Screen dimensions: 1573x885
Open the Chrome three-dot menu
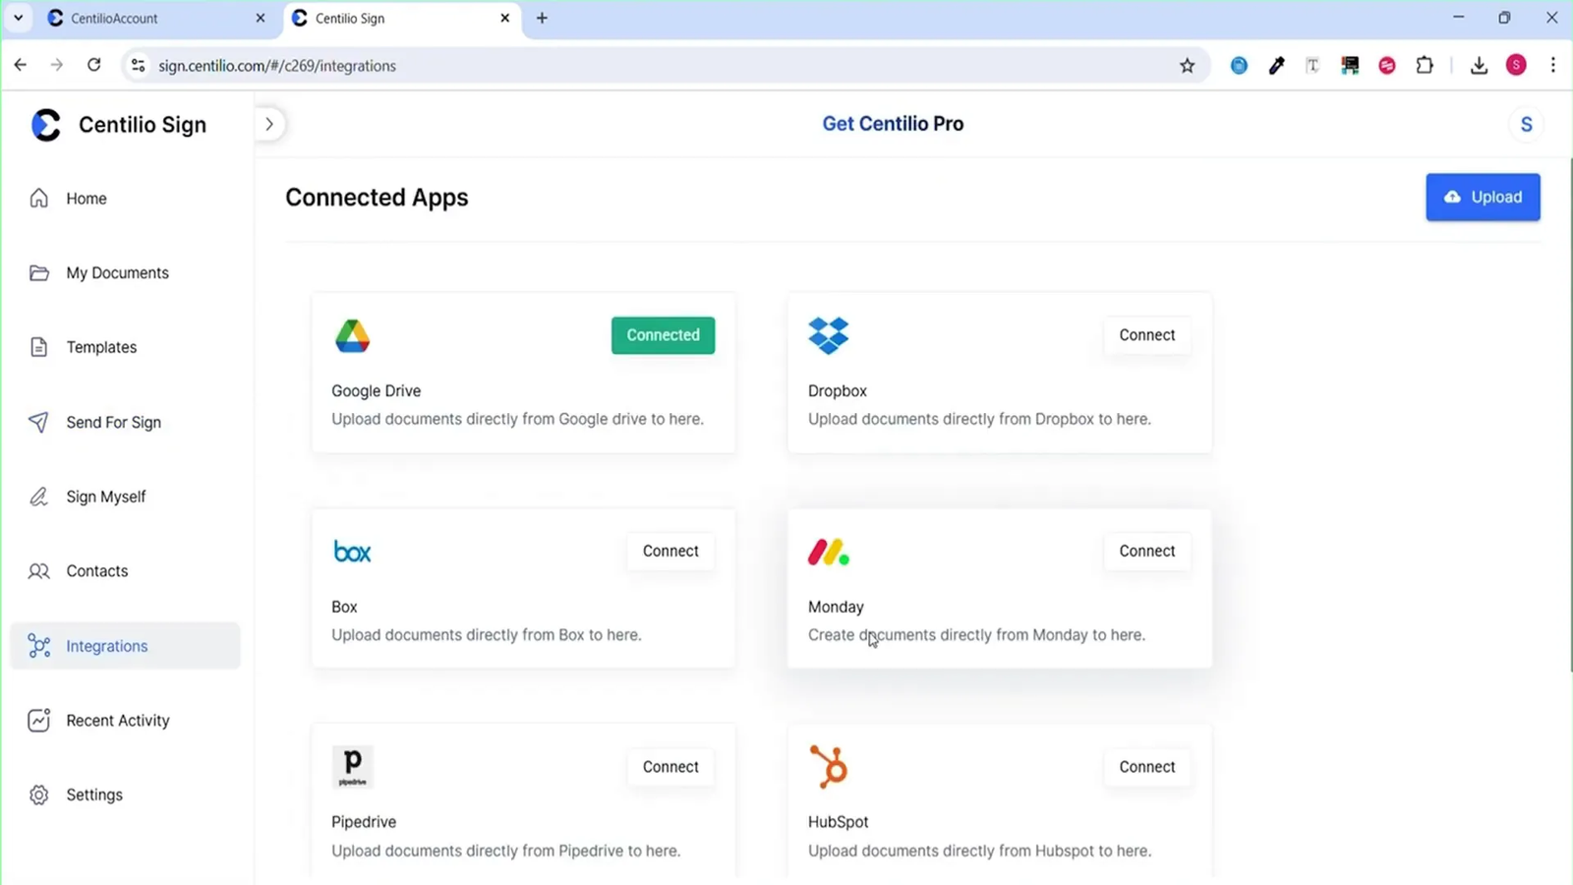(1553, 65)
